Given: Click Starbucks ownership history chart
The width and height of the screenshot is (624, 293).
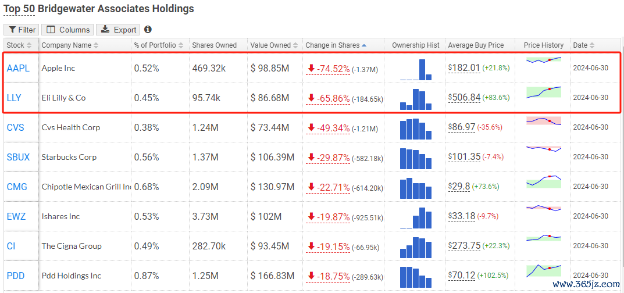Looking at the screenshot, I should [x=415, y=159].
